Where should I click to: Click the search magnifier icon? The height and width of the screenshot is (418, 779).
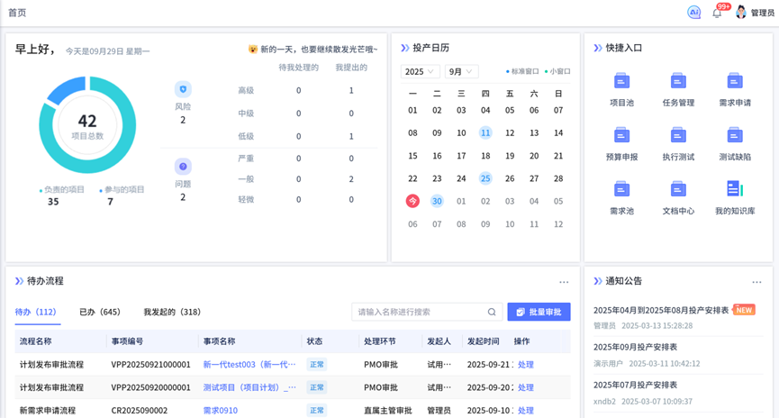(492, 312)
